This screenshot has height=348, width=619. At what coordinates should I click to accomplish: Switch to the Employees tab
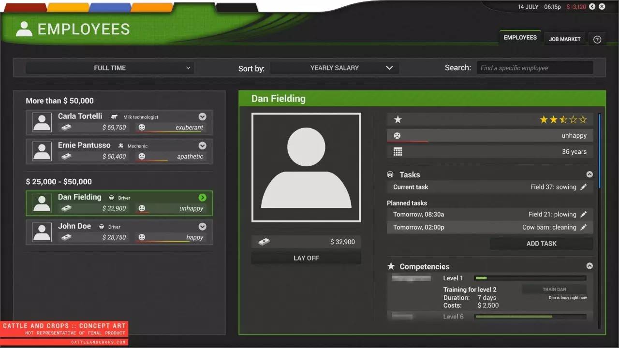pos(520,38)
